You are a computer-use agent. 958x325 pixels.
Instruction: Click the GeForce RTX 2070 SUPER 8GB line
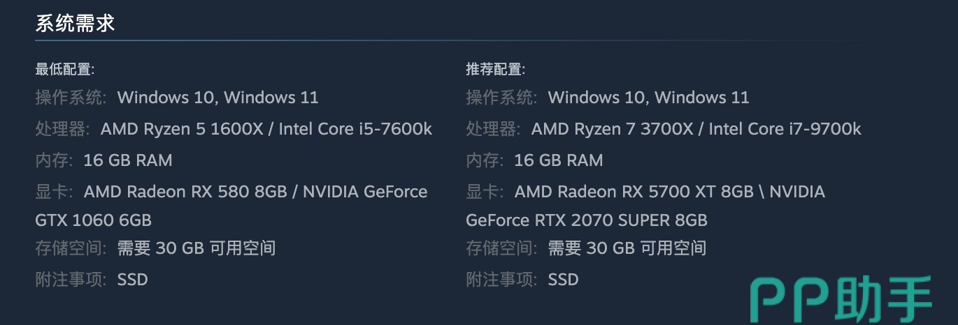pyautogui.click(x=586, y=220)
